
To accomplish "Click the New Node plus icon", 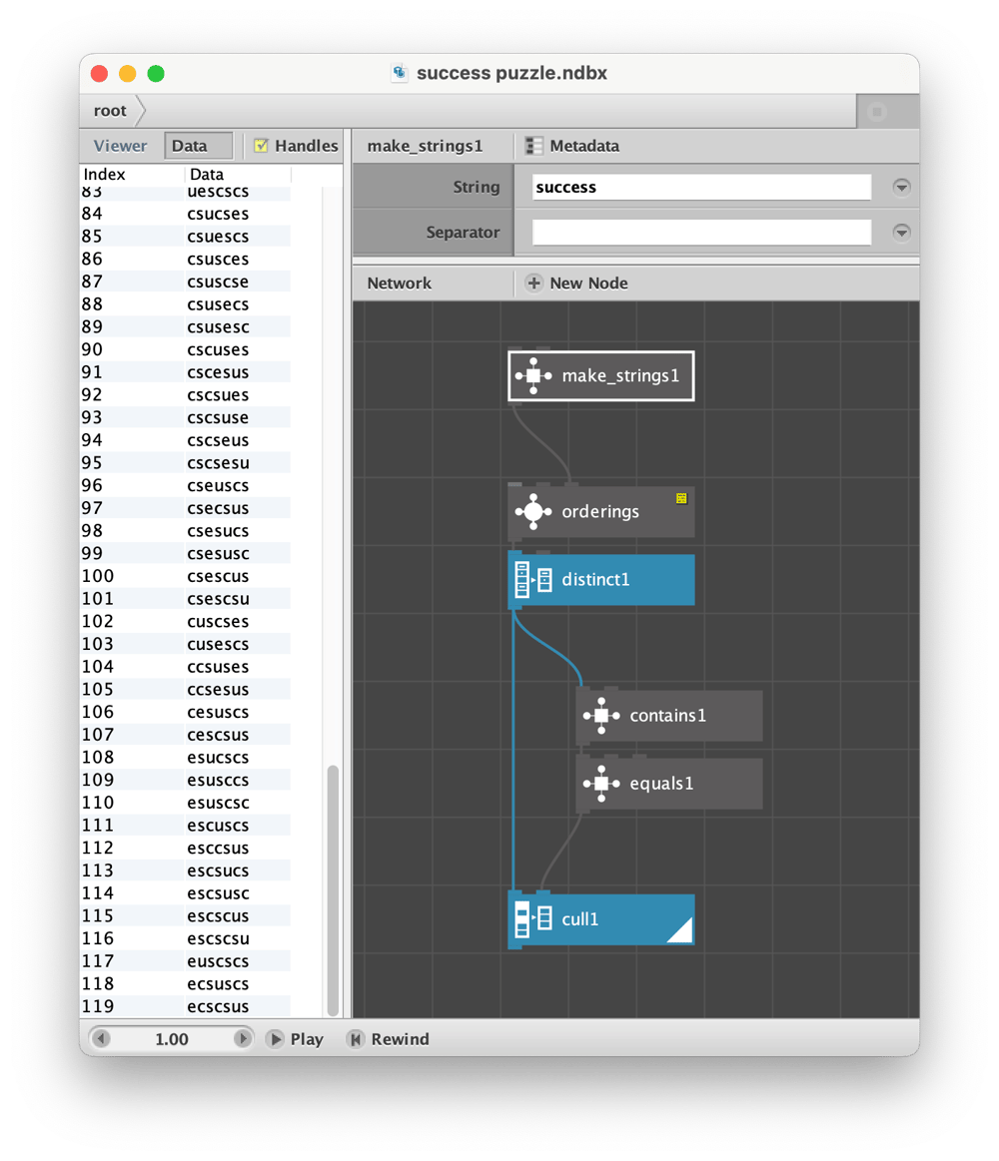I will click(533, 283).
